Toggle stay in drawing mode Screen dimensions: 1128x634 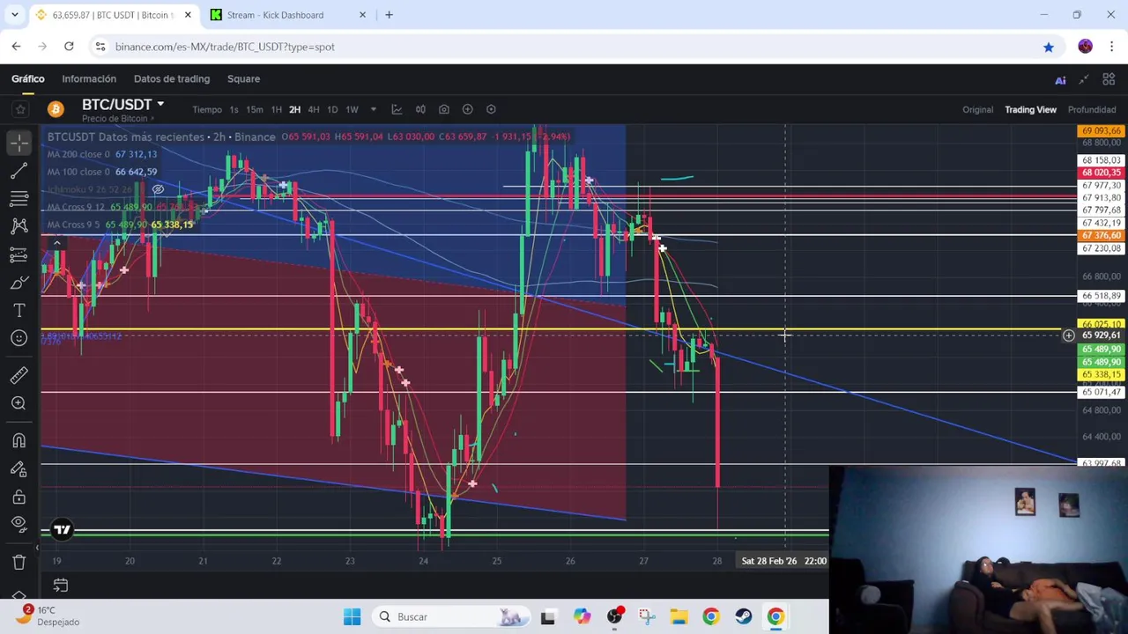click(x=19, y=468)
